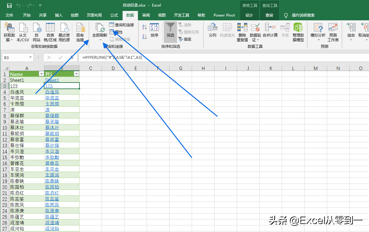Open the 获取数据 (Get Data) button

click(9, 33)
